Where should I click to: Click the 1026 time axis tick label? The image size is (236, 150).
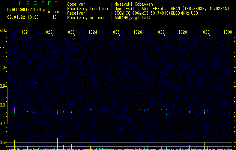point(138,32)
